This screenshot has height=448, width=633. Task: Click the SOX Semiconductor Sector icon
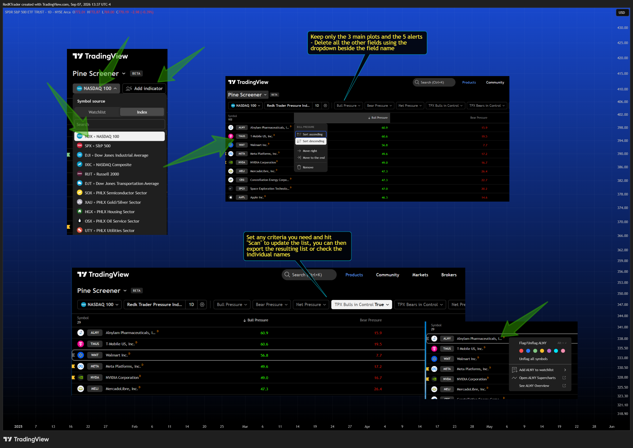(80, 193)
